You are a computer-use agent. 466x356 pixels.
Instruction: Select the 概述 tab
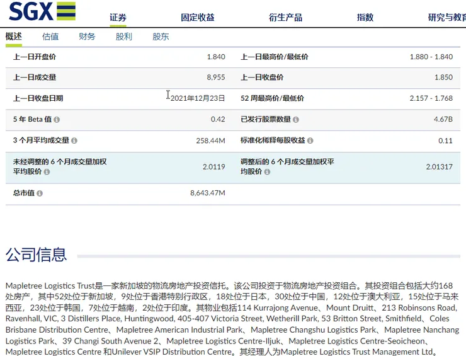coord(14,37)
